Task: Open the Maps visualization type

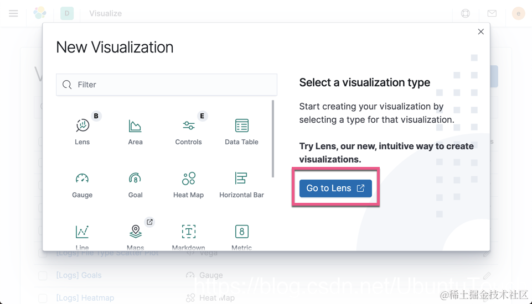Action: coord(136,237)
